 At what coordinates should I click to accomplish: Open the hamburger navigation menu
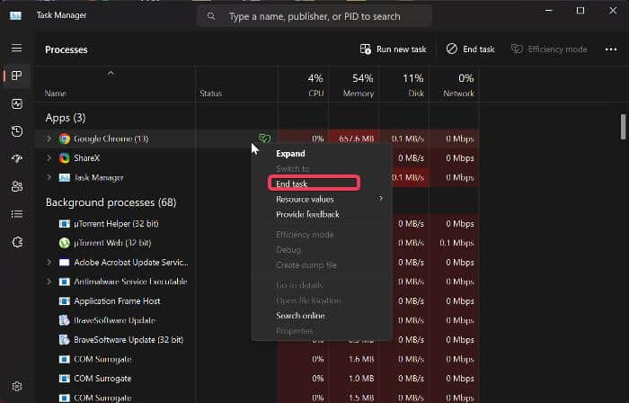[16, 49]
